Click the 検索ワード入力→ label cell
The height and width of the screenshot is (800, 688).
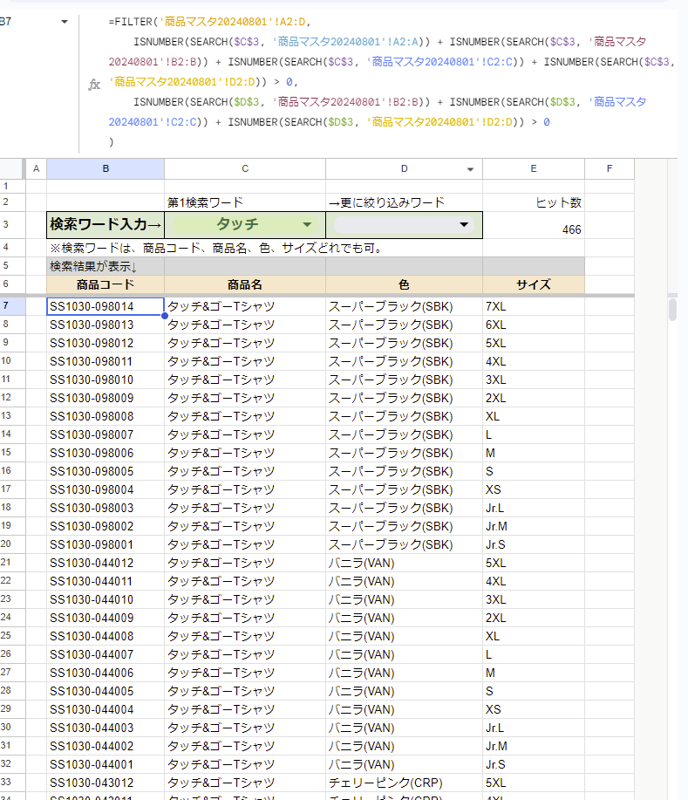[105, 224]
